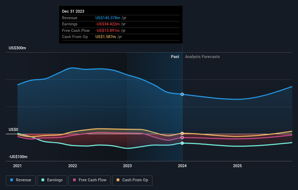Click the Revenue value US$145.378m in tooltip
Viewport: 298px width, 190px height.
coord(108,18)
